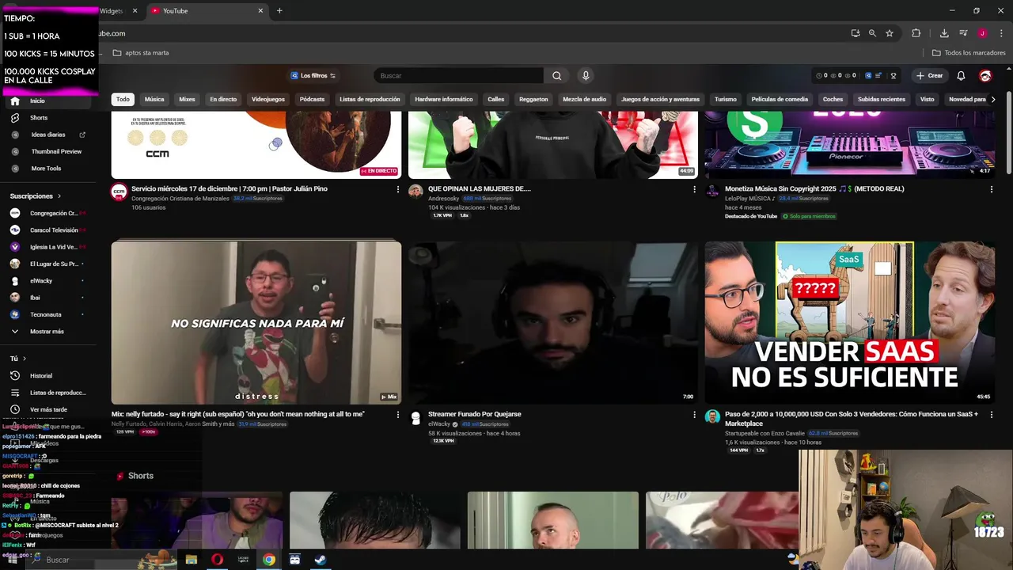Open options for Monetiza Música Sin Copyright video
Screen dimensions: 1013x570
pos(991,189)
